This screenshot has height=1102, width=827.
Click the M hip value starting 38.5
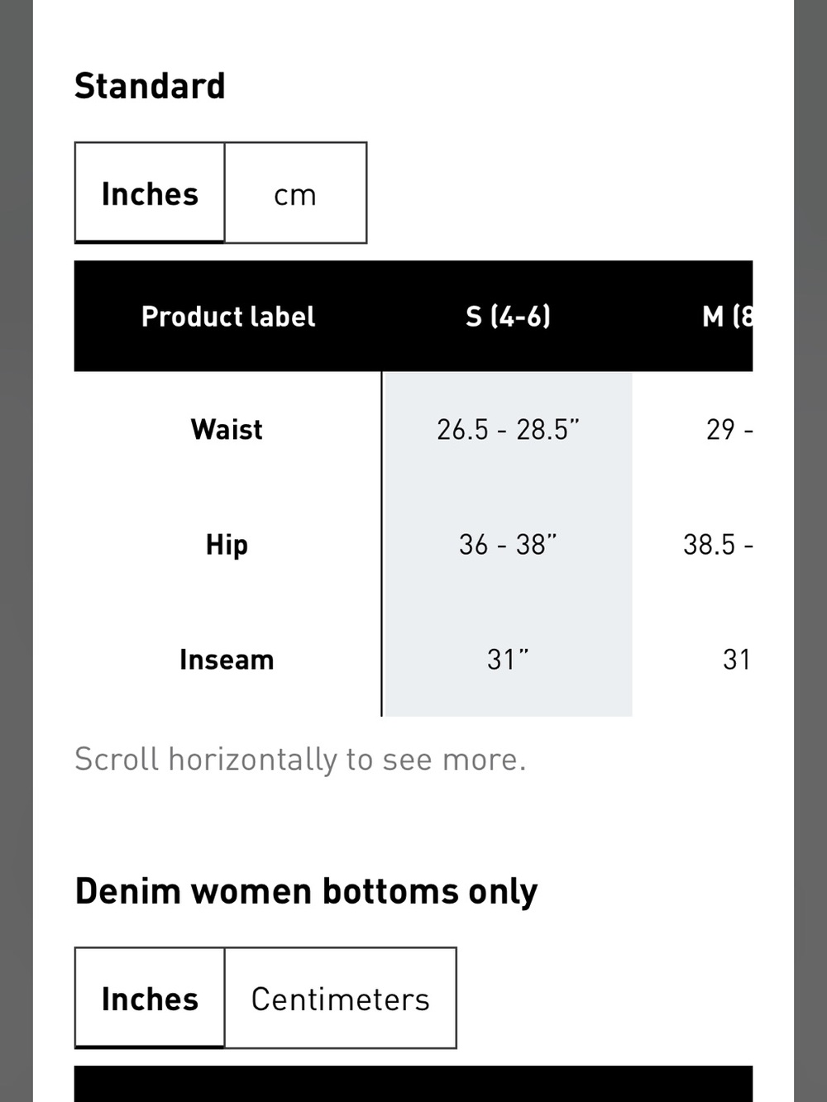718,544
